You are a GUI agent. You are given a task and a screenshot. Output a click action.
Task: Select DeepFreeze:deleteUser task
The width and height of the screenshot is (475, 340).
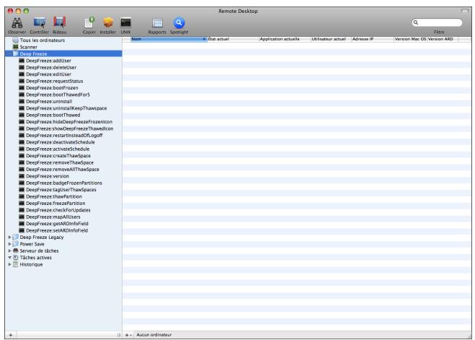[x=51, y=67]
